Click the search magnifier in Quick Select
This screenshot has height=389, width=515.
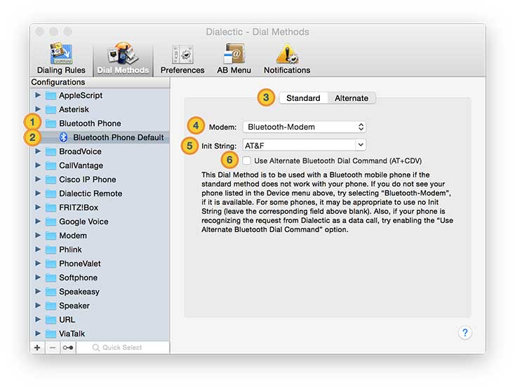pos(95,348)
